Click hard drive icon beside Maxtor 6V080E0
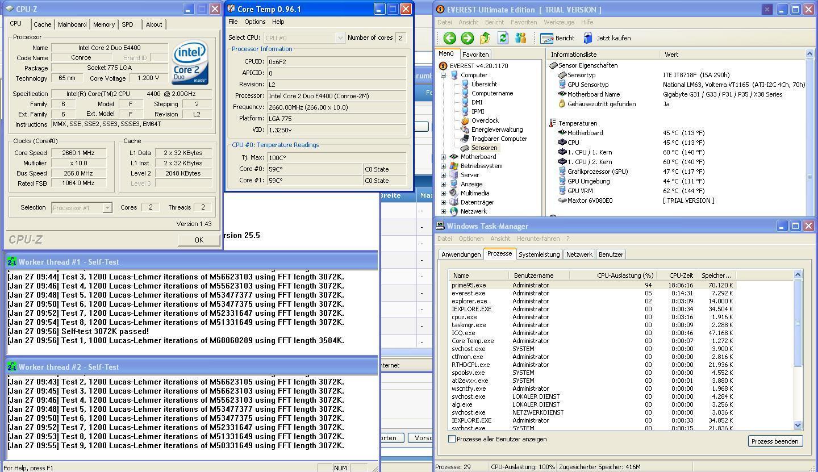This screenshot has height=472, width=818. (562, 201)
